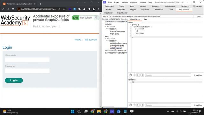Click settings gear in Query editor search bar
Viewport: 204px width, 115px height.
tap(134, 75)
